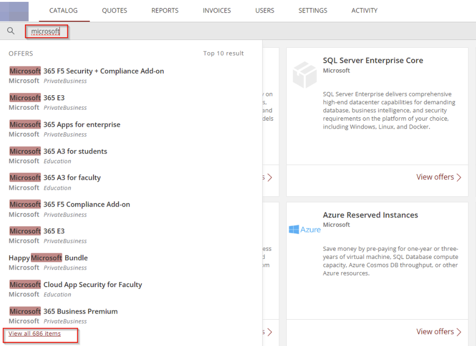View offers for Azure Reserved Instances
Image resolution: width=476 pixels, height=346 pixels.
click(x=439, y=331)
